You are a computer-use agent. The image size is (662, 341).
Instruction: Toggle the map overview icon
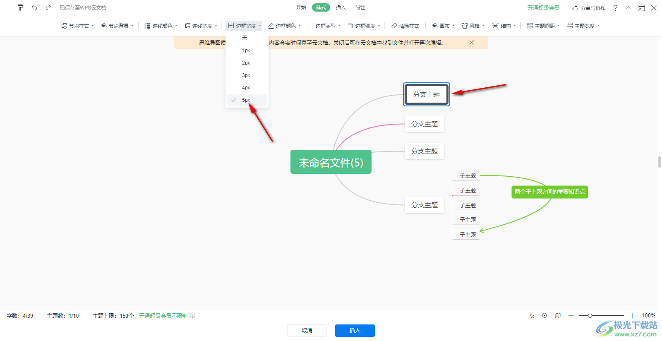pos(558,315)
